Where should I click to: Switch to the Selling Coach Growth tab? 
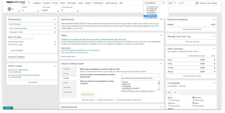69,78
